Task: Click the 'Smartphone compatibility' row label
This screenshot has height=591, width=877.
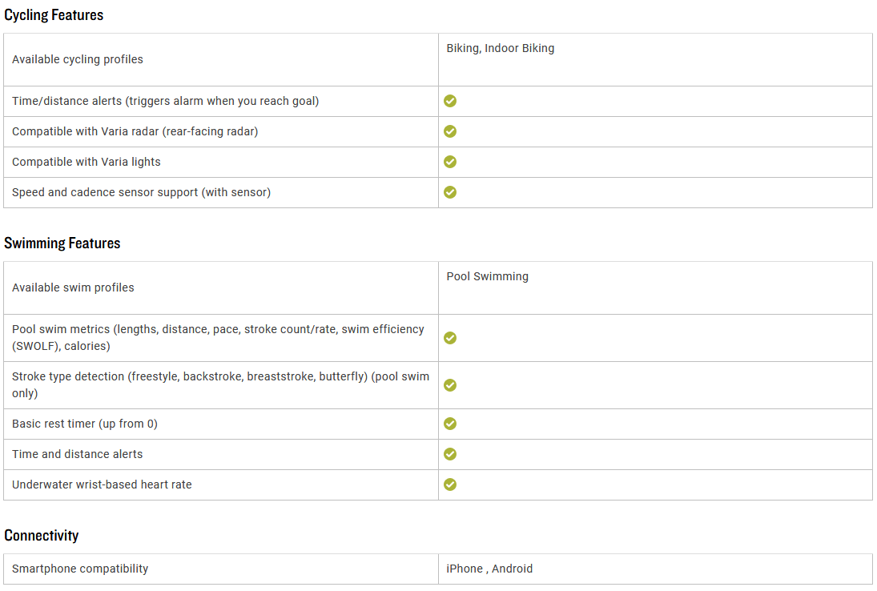Action: [x=80, y=569]
